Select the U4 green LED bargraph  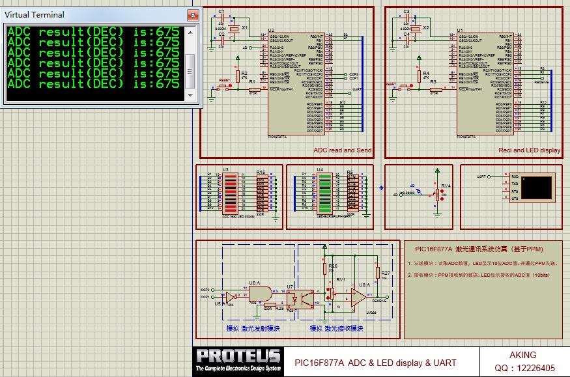pyautogui.click(x=324, y=193)
